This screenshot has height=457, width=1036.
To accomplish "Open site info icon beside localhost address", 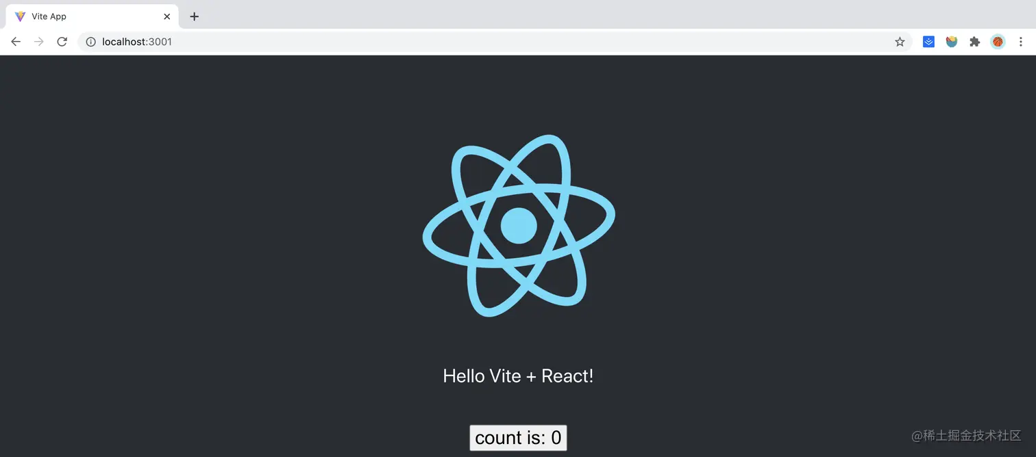I will (x=90, y=42).
